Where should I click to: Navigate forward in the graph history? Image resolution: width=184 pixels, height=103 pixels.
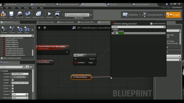pos(45,28)
